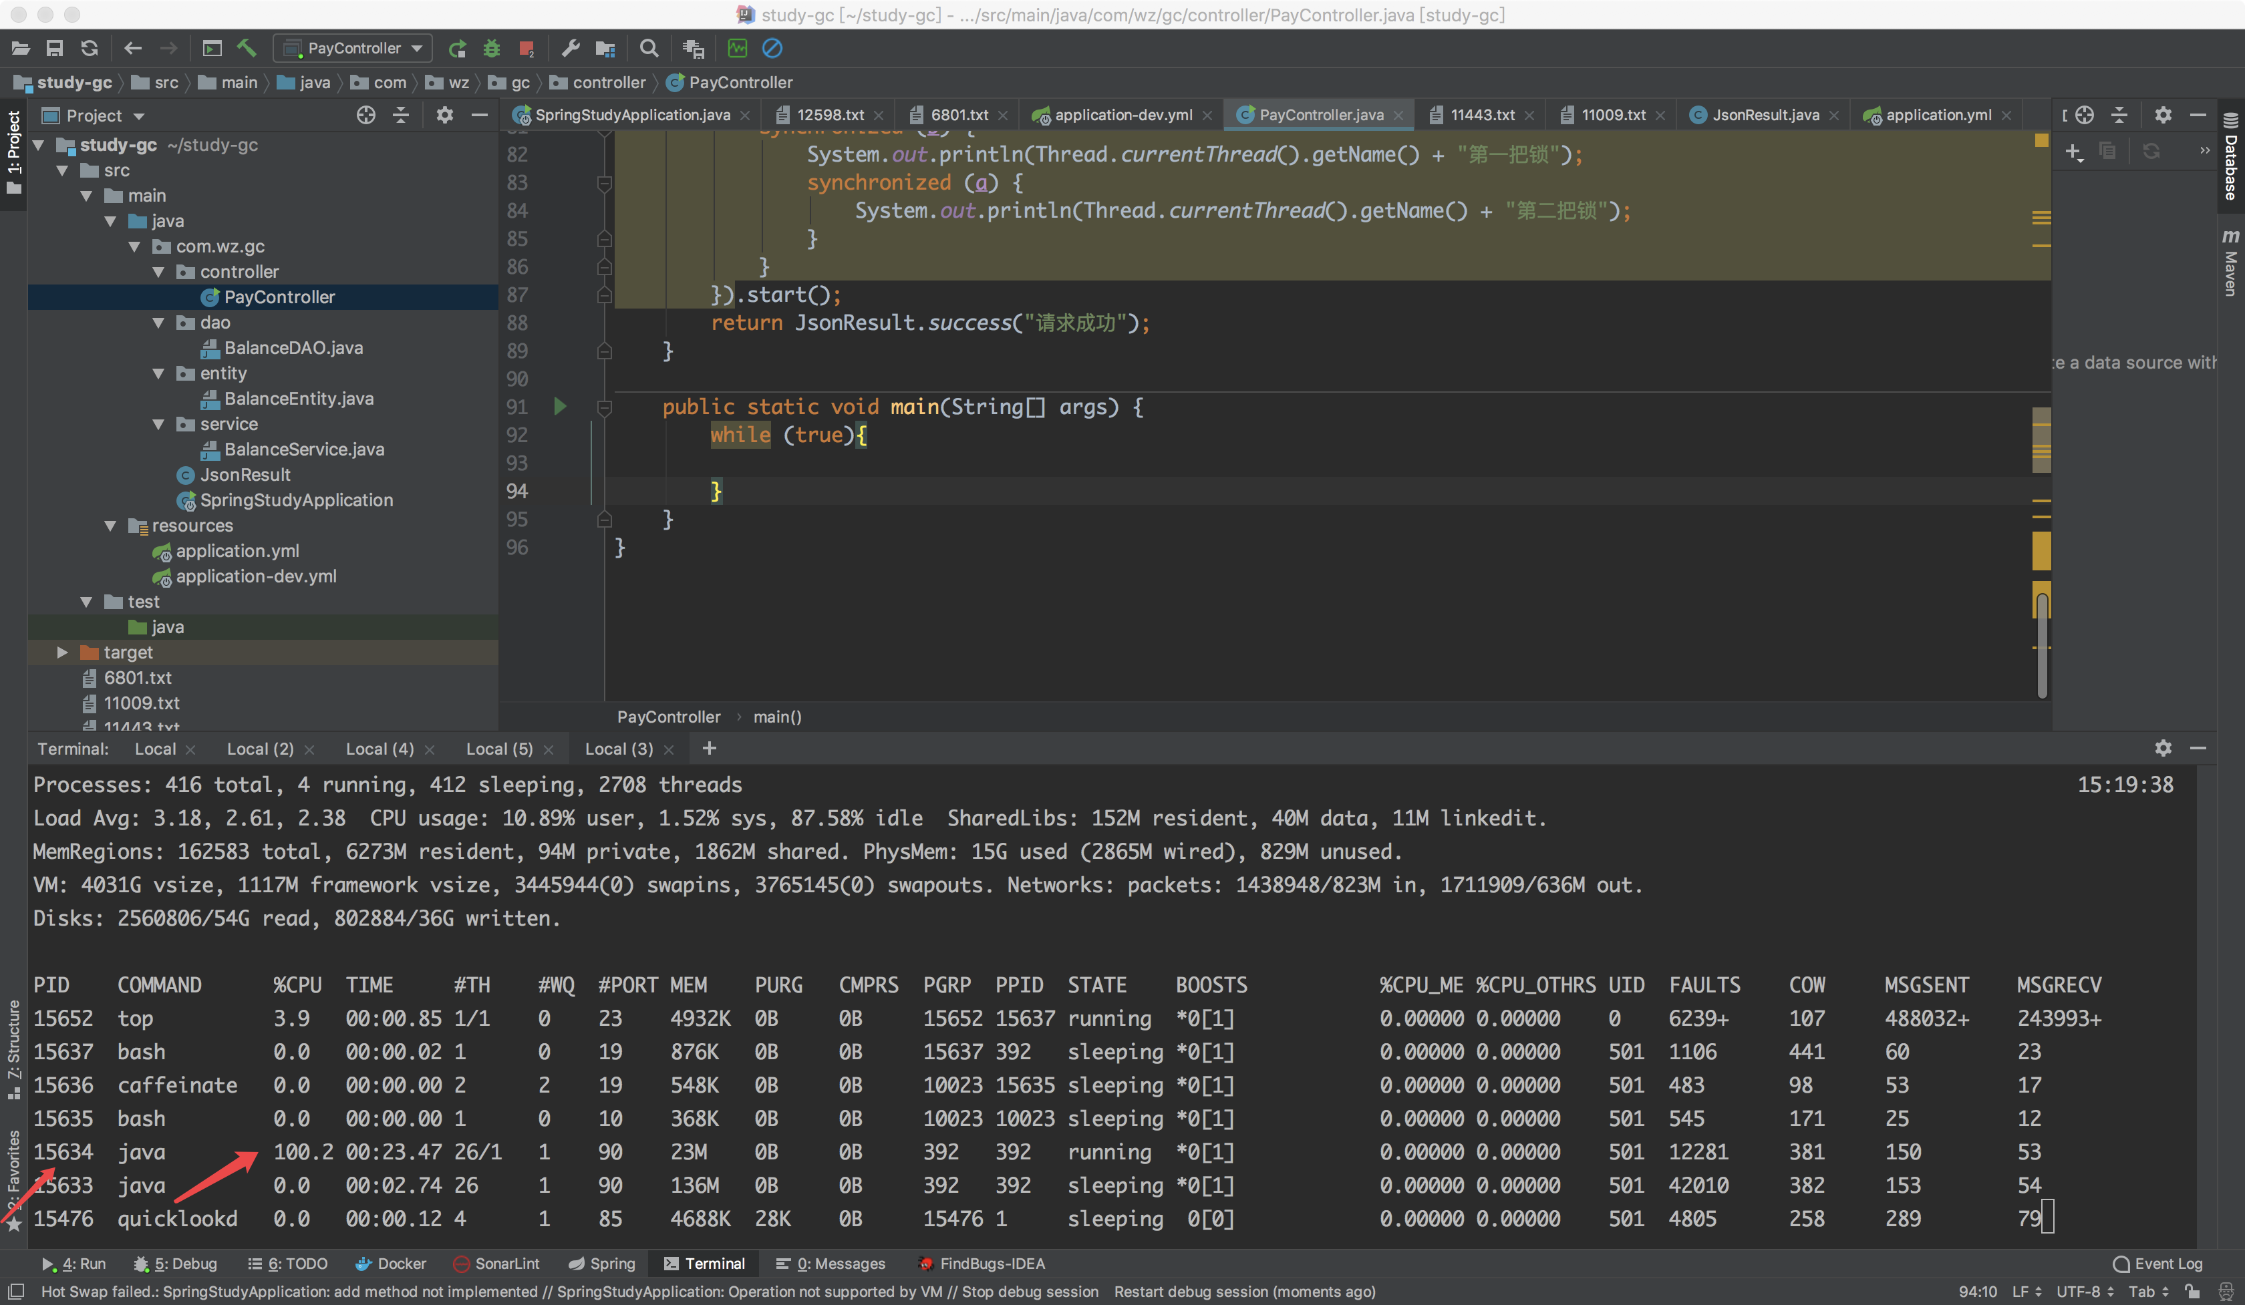Open the PayController run configuration dropdown
Image resolution: width=2245 pixels, height=1305 pixels.
tap(353, 48)
